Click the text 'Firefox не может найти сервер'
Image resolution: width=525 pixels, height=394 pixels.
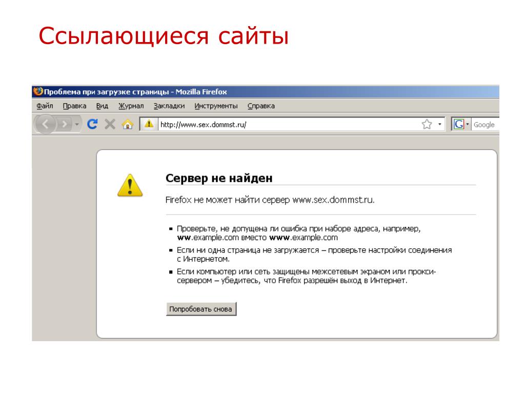(227, 200)
